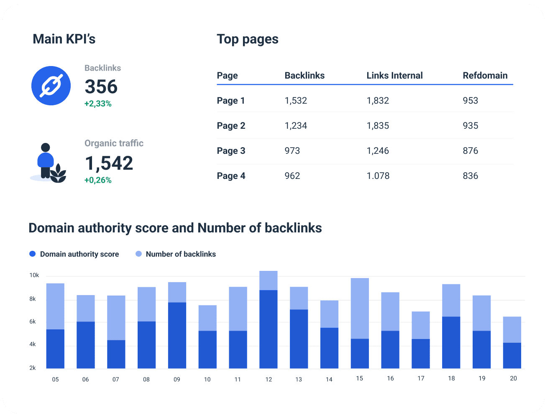The width and height of the screenshot is (545, 418).
Task: Select the Page 2 table row
Action: [231, 125]
